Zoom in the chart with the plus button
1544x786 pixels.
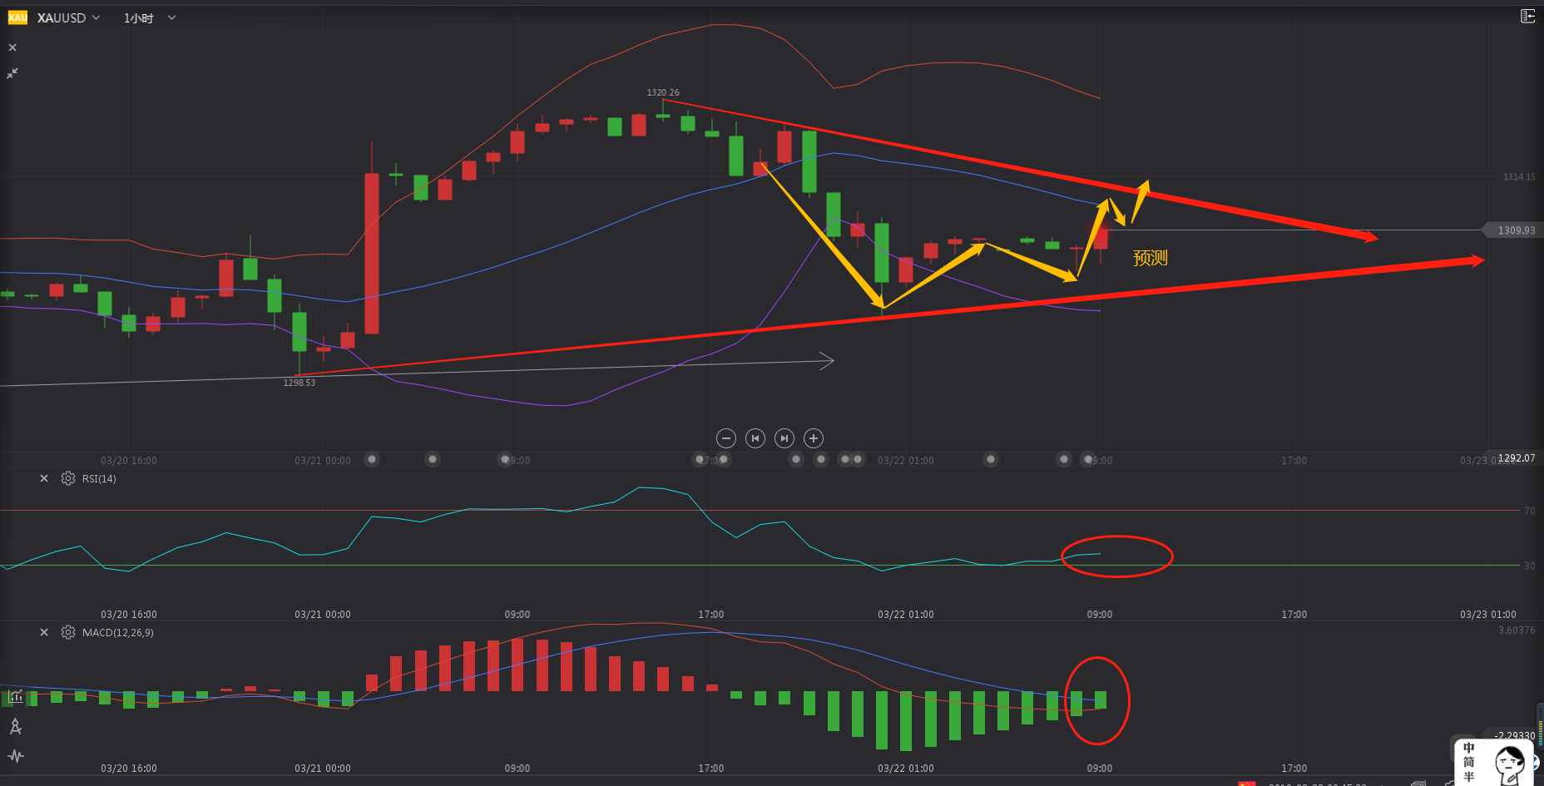coord(814,438)
